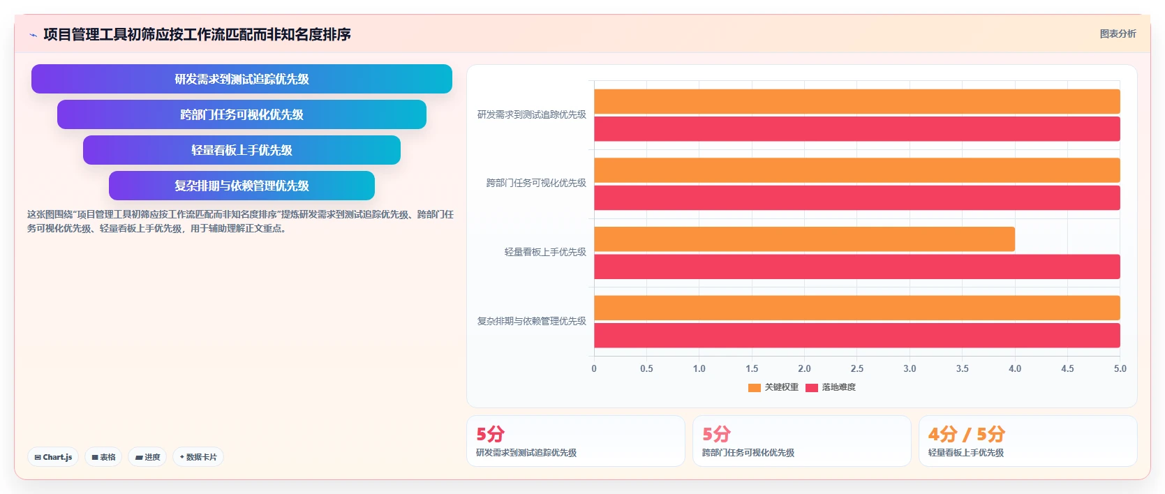This screenshot has height=494, width=1165.
Task: Click y-axis label 跨部门任务可视化优先级
Action: 536,183
